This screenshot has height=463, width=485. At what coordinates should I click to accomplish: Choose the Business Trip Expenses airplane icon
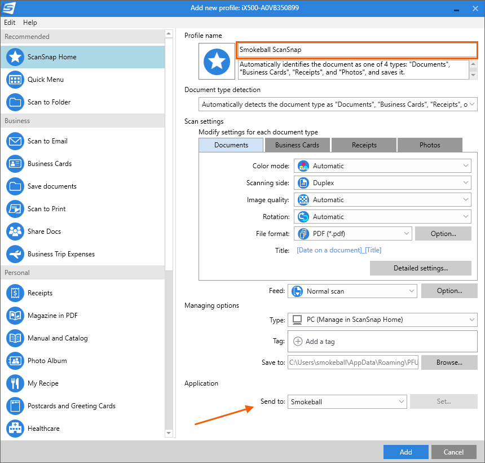coord(15,254)
